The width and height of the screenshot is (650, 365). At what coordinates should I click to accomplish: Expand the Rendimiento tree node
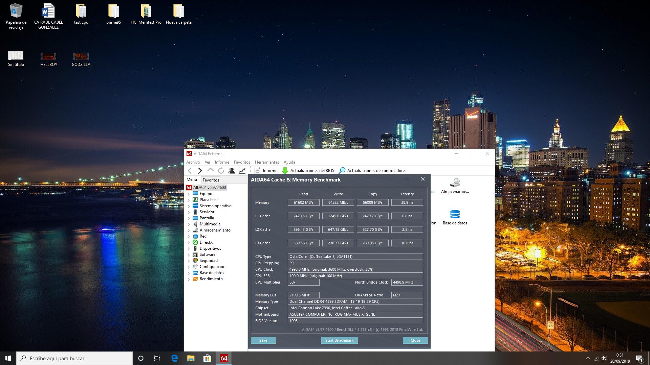(x=189, y=279)
